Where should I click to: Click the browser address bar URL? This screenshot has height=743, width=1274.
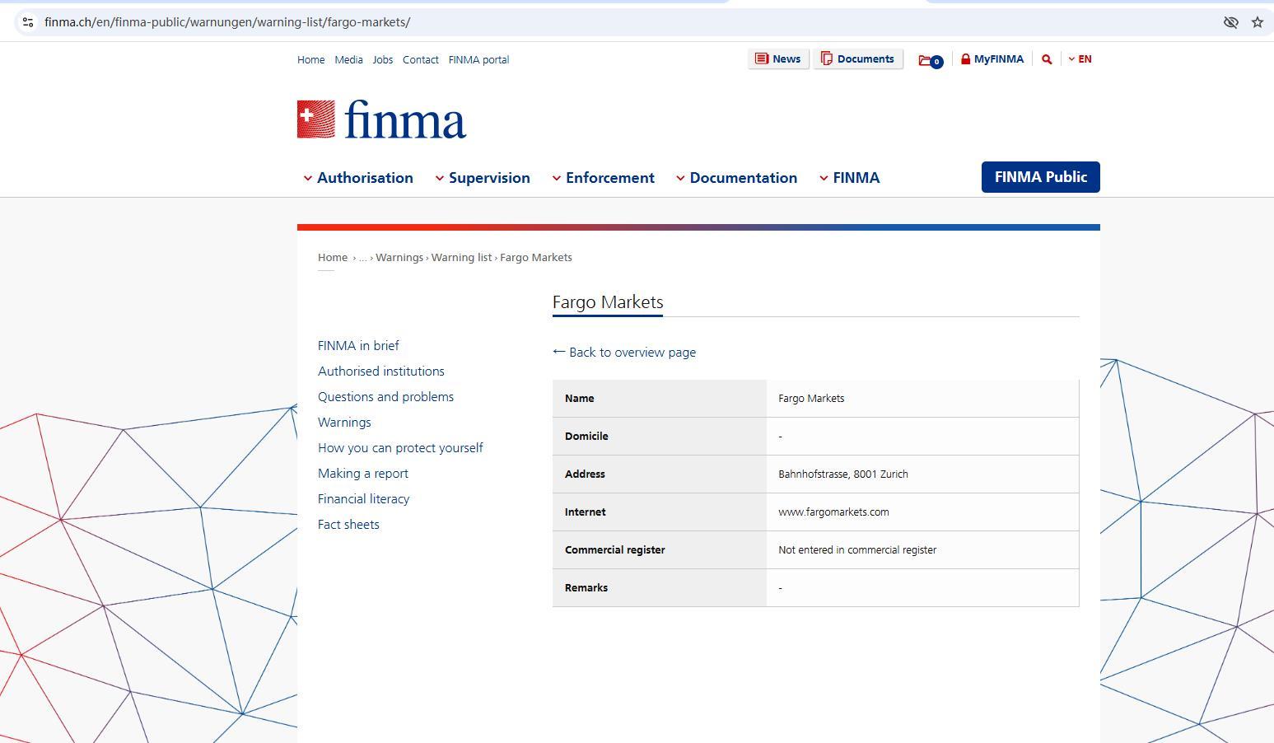coord(227,22)
